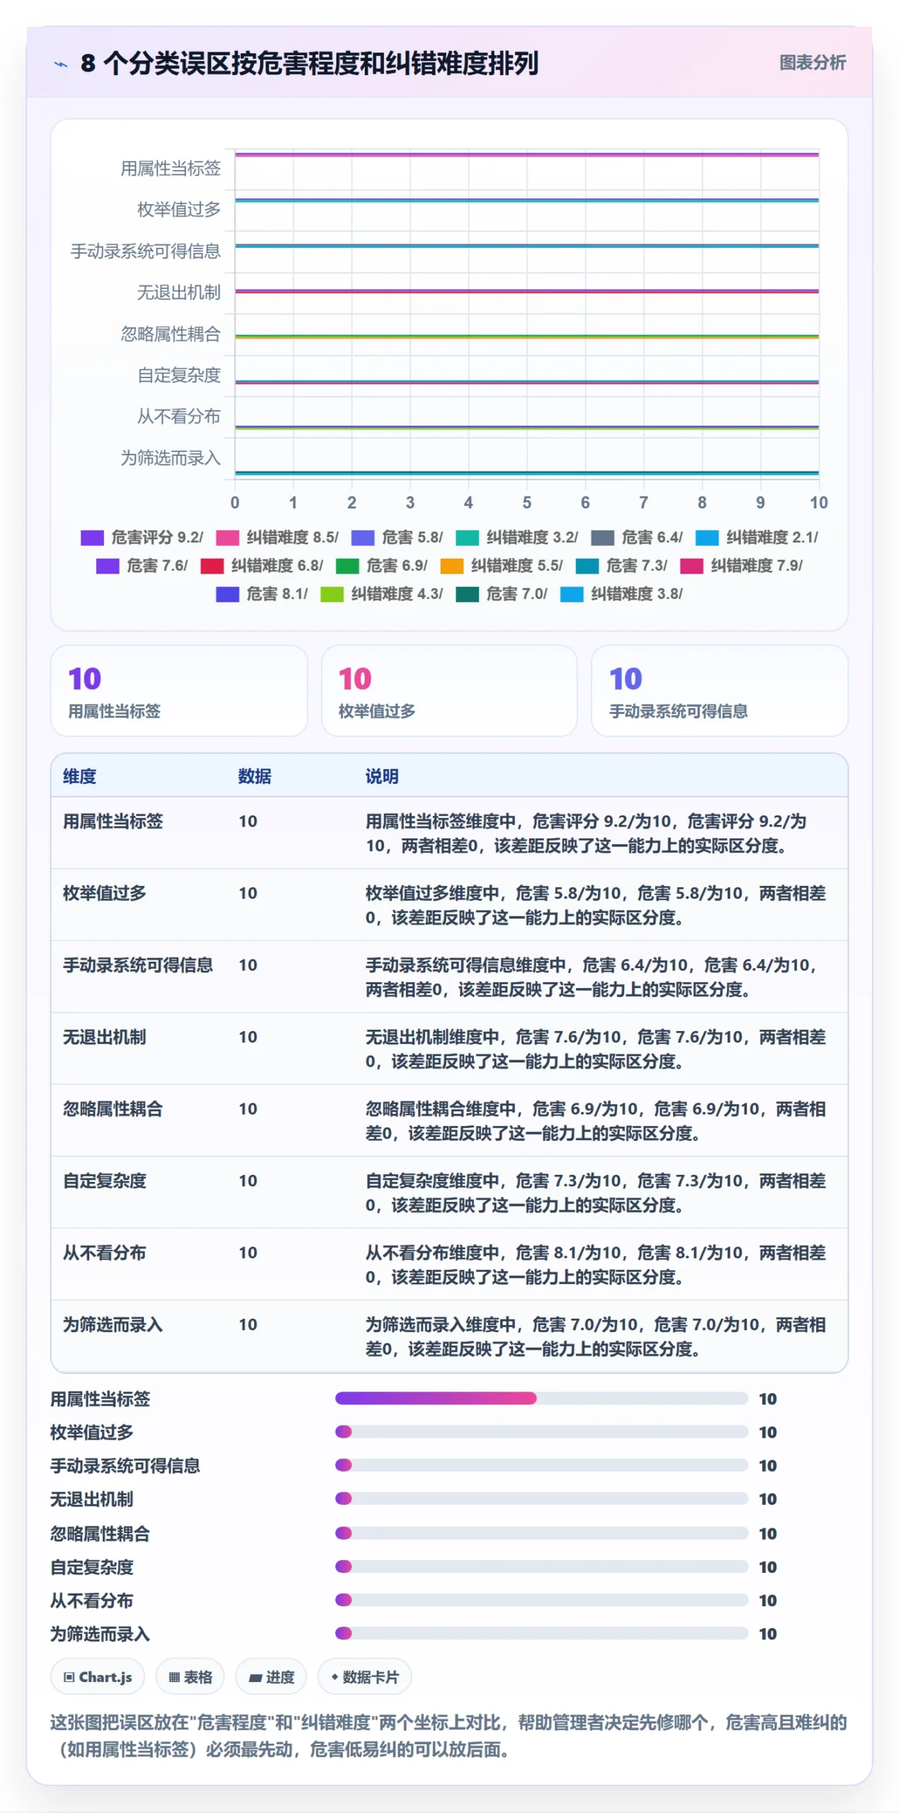Screen dimensions: 899x1813
Task: Click the 图表分析 tag in the header
Action: tap(812, 62)
